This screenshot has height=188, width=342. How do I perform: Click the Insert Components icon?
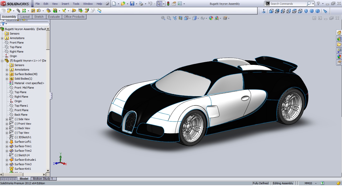coord(9,11)
